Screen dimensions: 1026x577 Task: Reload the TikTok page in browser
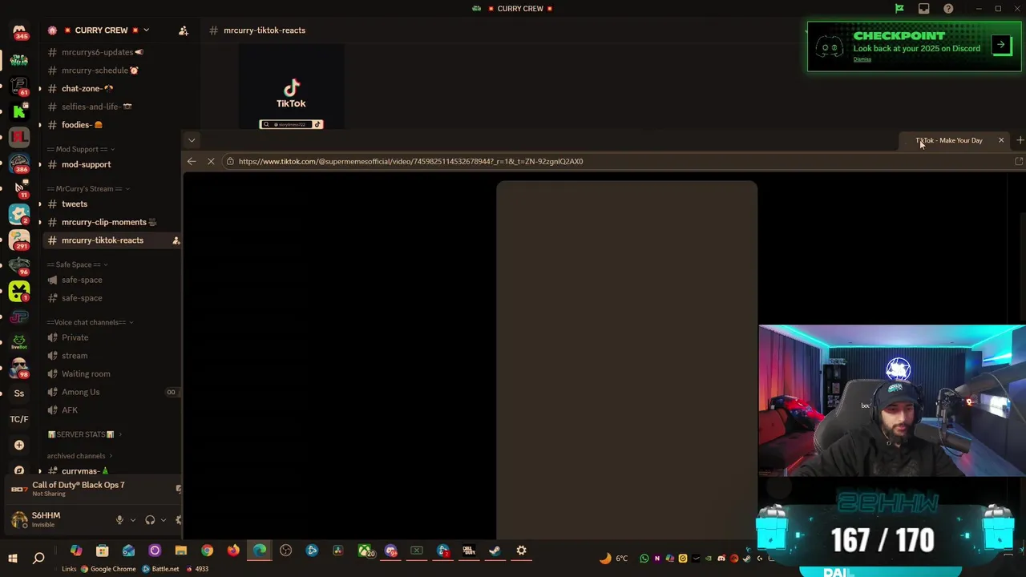click(211, 162)
